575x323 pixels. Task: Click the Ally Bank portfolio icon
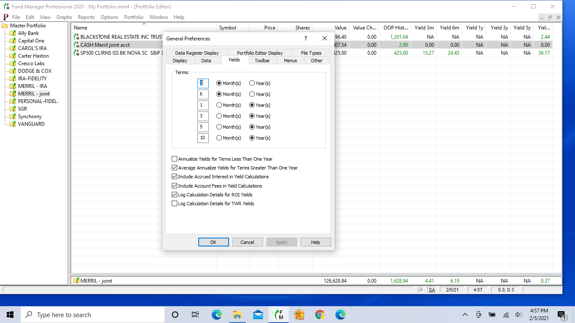click(13, 33)
